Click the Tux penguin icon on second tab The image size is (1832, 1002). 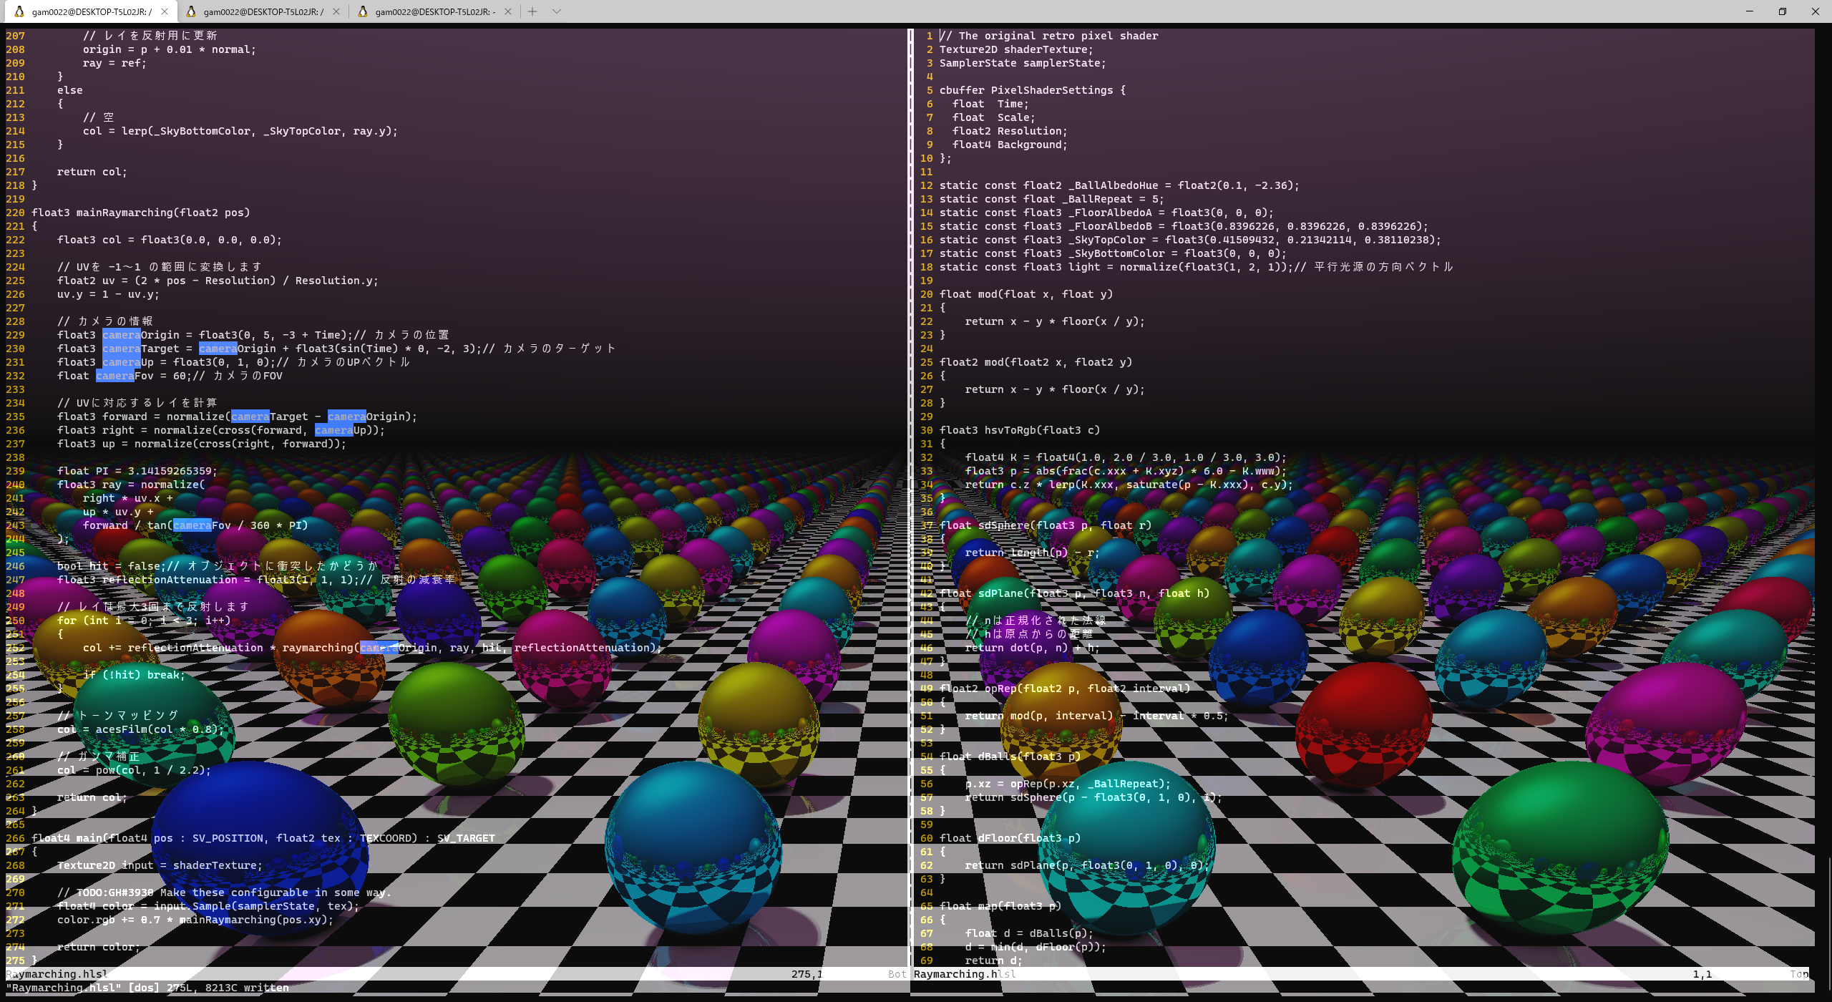click(x=191, y=11)
